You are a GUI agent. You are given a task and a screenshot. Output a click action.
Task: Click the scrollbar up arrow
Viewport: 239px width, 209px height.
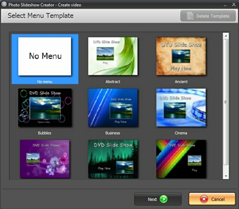click(226, 36)
